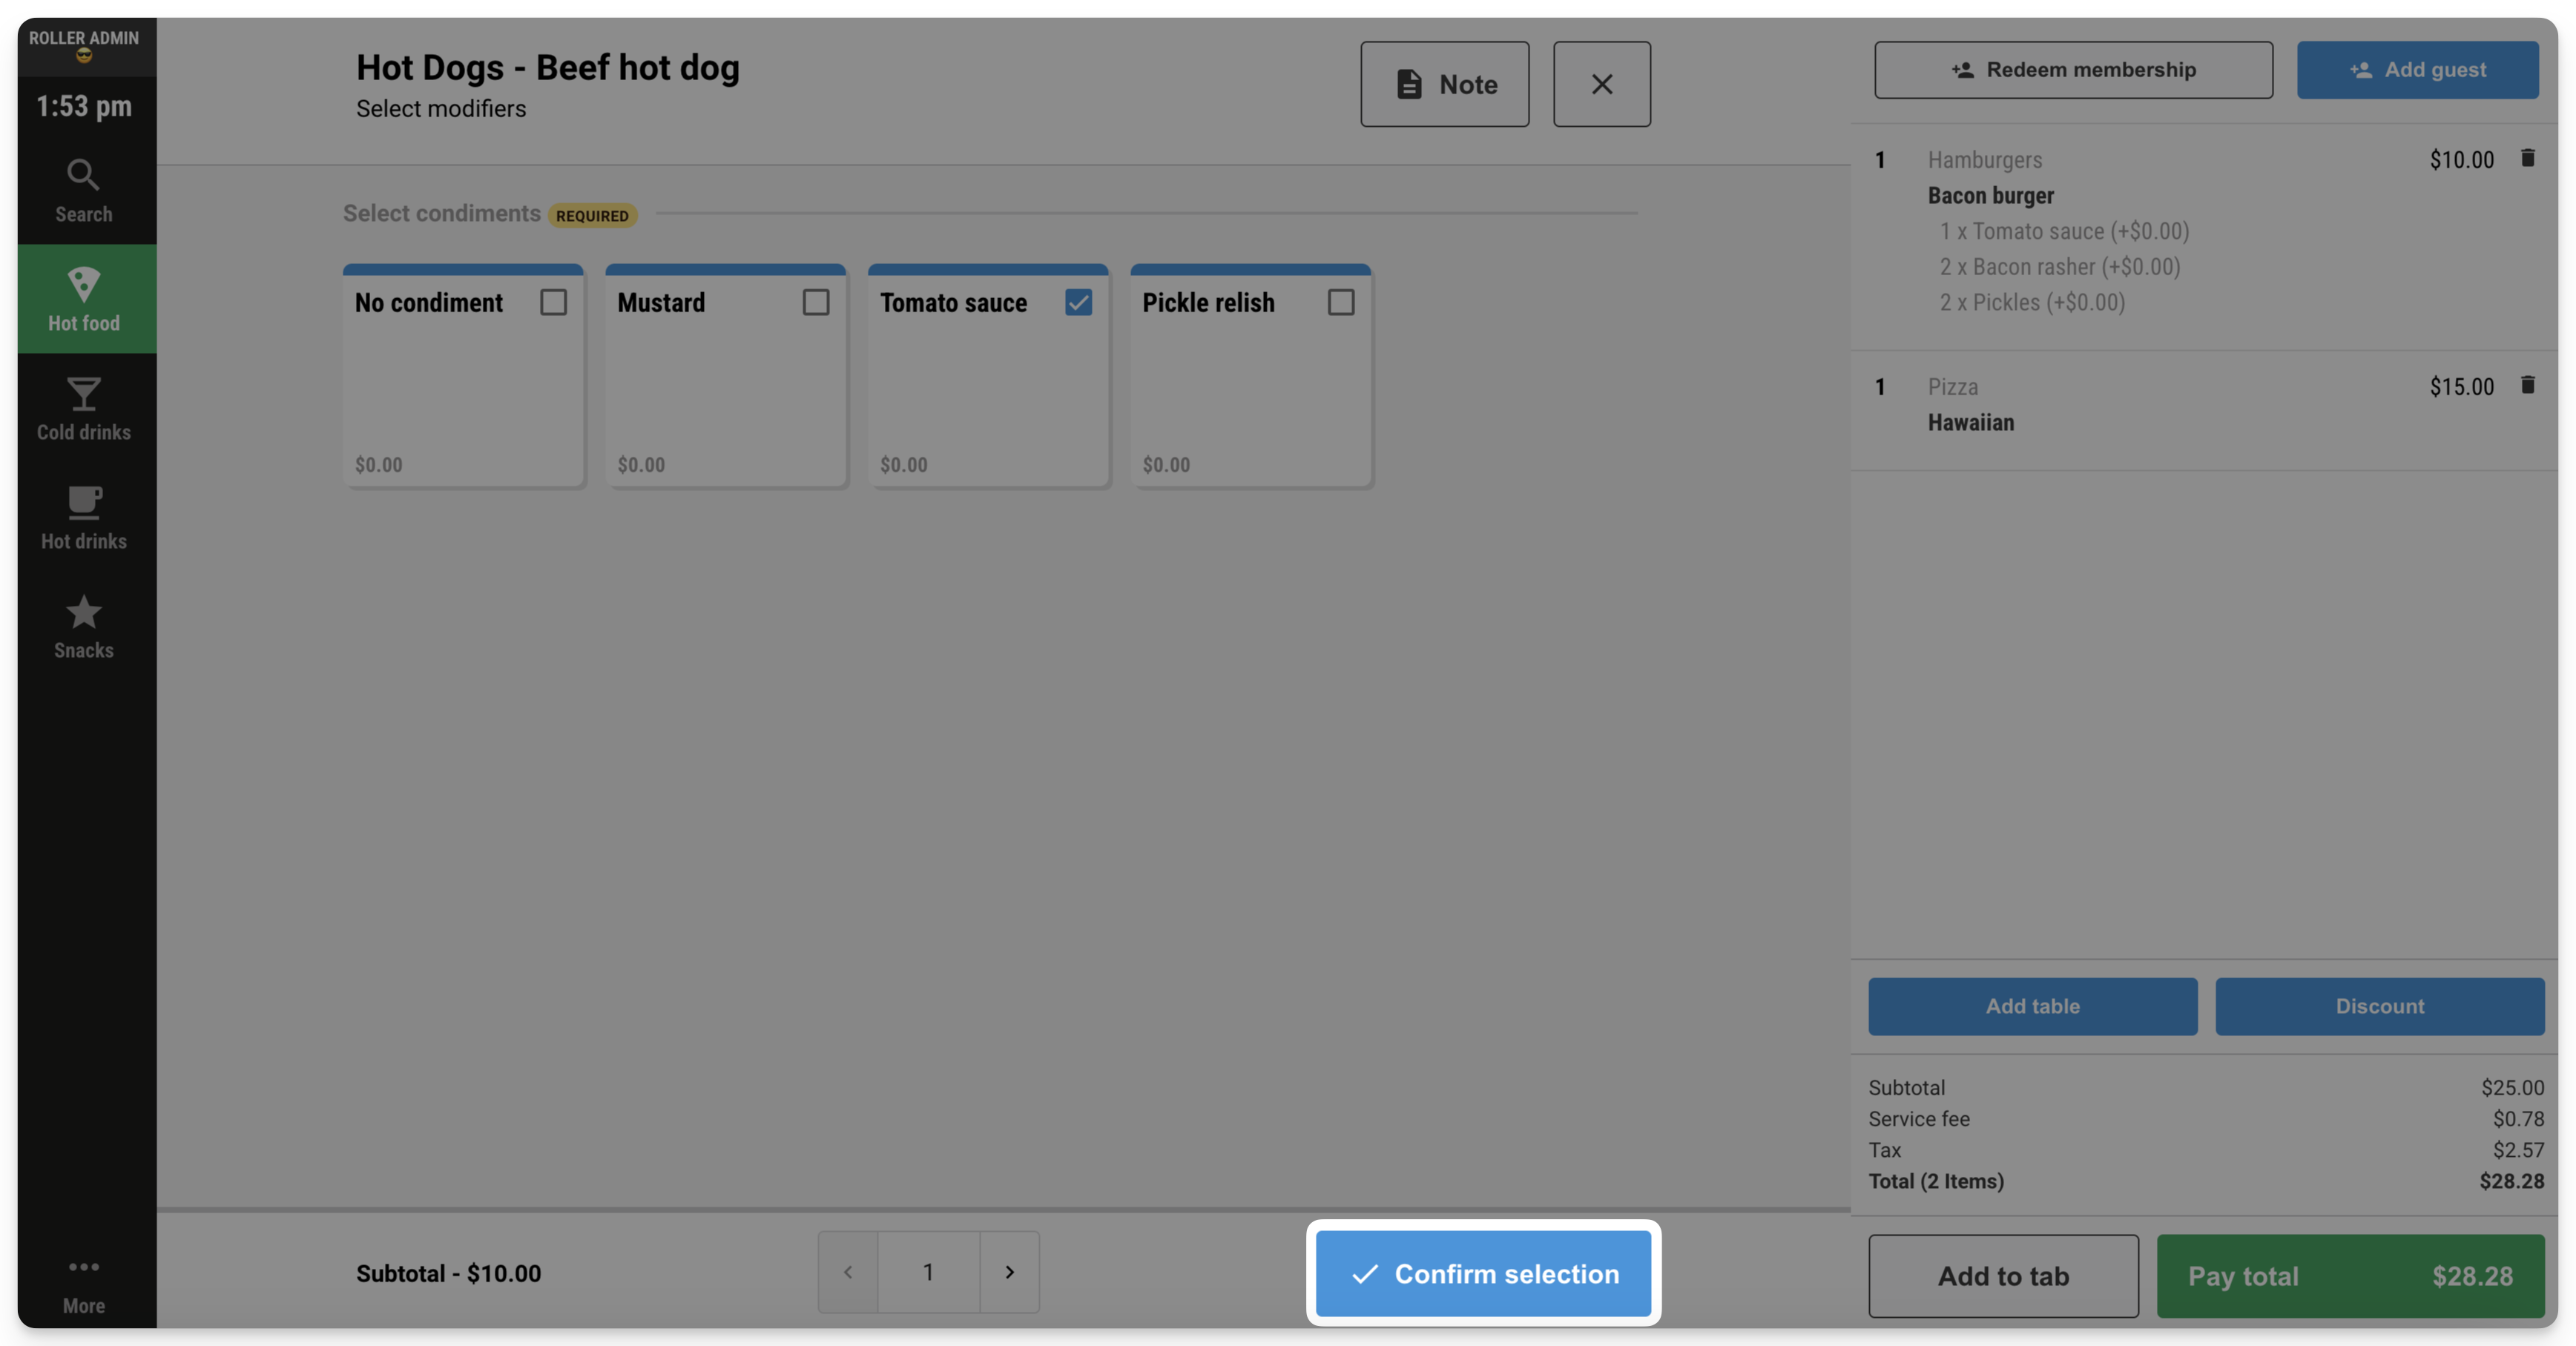Decrease quantity with left chevron
The image size is (2576, 1346).
[848, 1272]
